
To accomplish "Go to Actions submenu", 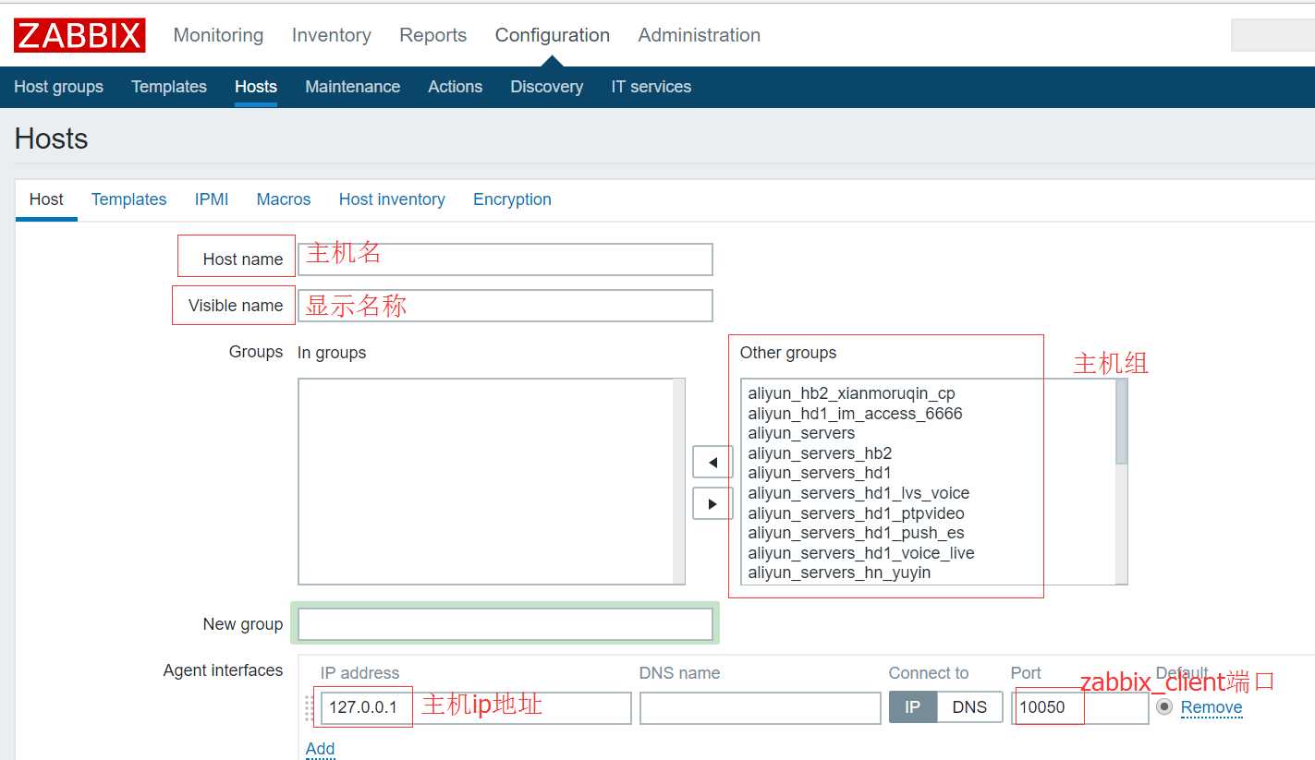I will click(x=455, y=87).
